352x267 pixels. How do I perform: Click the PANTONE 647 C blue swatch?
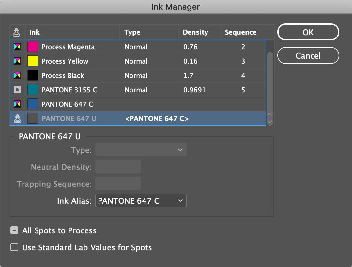pyautogui.click(x=33, y=104)
